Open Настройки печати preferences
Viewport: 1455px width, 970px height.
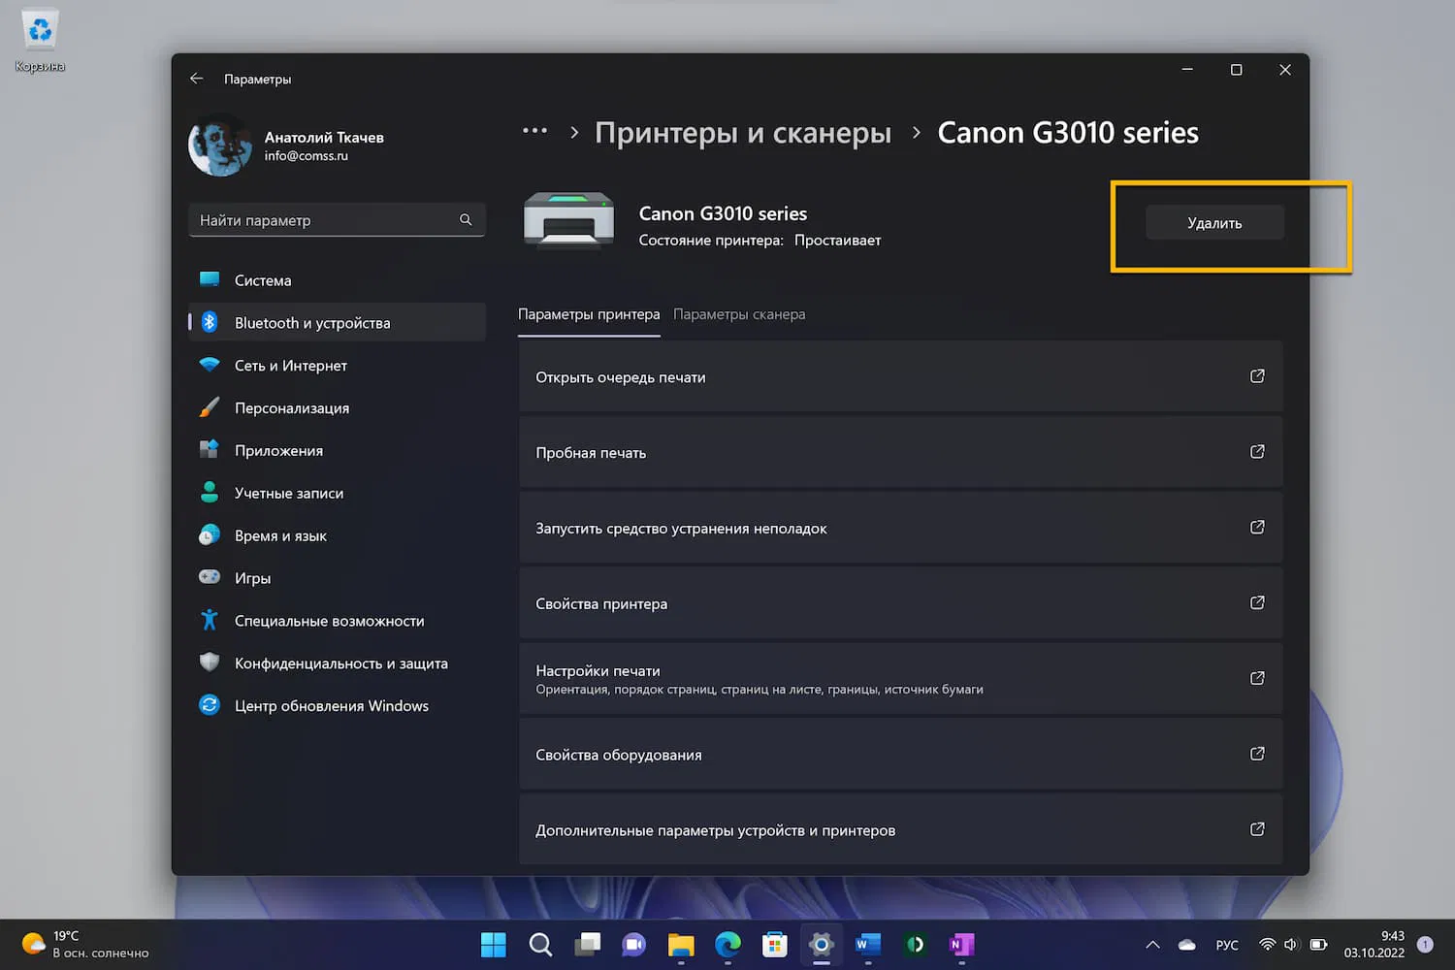[x=901, y=679]
